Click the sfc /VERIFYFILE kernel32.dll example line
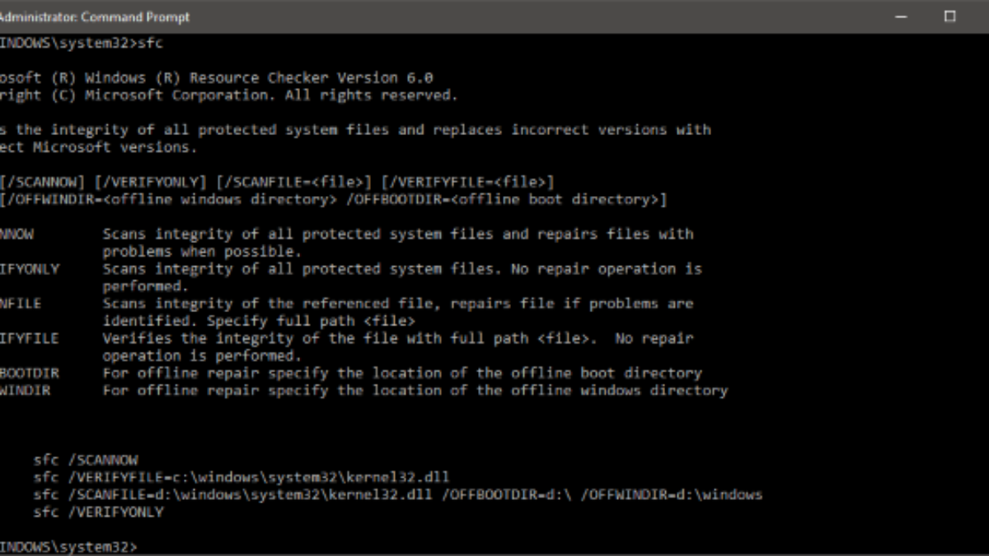Viewport: 989px width, 556px height. click(x=241, y=477)
